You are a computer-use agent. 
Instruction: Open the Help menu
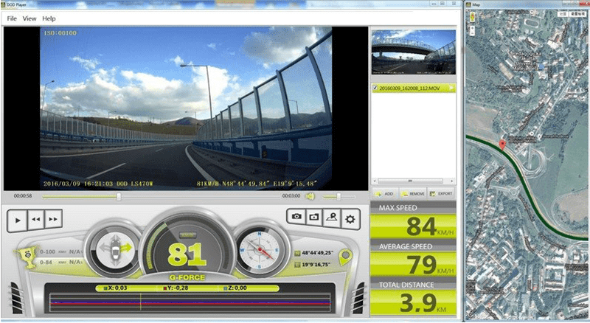click(49, 18)
